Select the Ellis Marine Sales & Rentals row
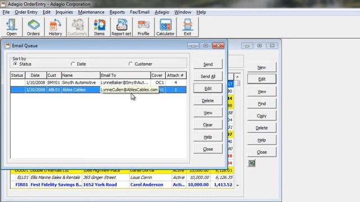 [122, 177]
